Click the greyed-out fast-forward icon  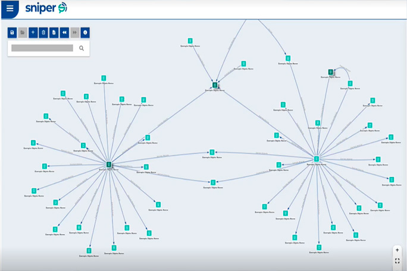point(75,33)
